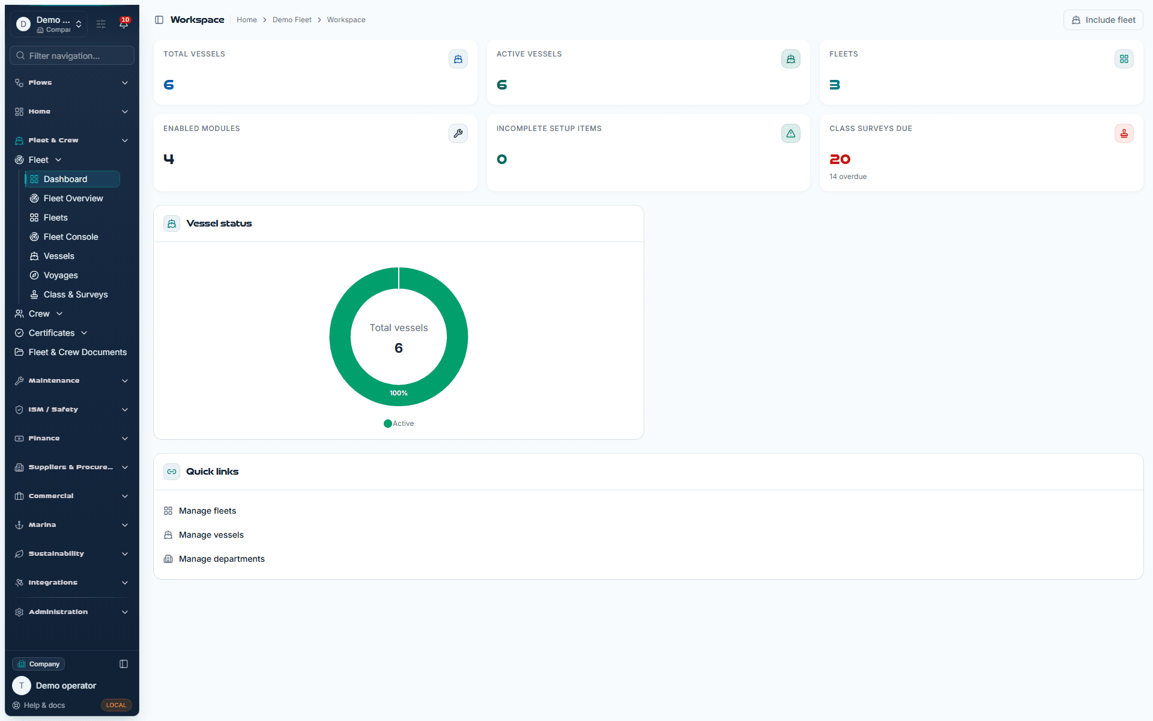The height and width of the screenshot is (721, 1153).
Task: Open the Demo Company switcher dropdown
Action: (x=49, y=24)
